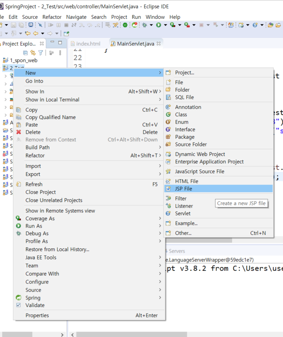This screenshot has width=283, height=337.
Task: Expand the Debug As submenu
Action: [x=89, y=233]
